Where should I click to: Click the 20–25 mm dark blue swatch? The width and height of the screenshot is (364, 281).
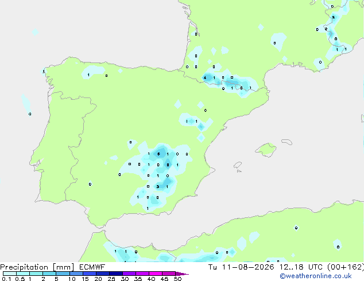(103, 274)
